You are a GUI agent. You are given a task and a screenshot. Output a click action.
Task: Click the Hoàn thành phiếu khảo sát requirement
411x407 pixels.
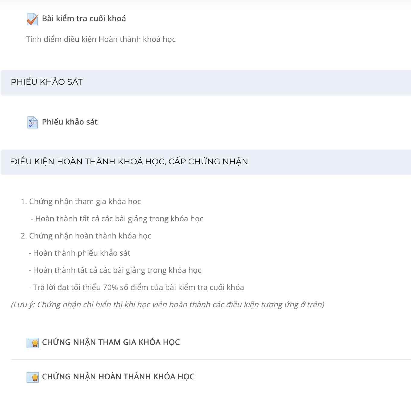coord(79,253)
